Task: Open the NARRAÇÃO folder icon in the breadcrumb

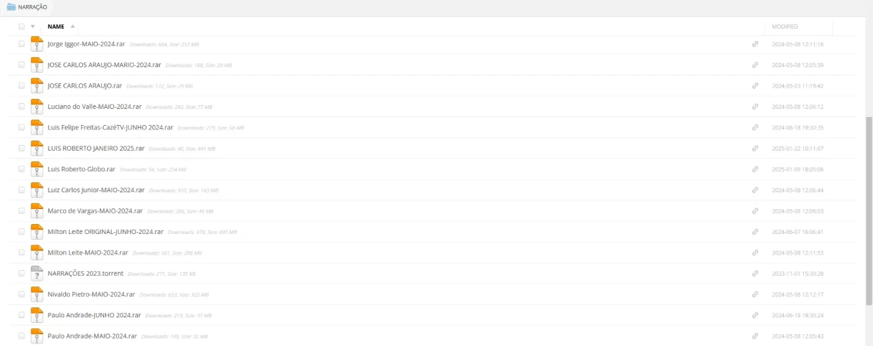Action: (11, 7)
